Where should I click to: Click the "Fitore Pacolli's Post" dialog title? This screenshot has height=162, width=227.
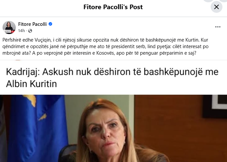[x=113, y=7]
